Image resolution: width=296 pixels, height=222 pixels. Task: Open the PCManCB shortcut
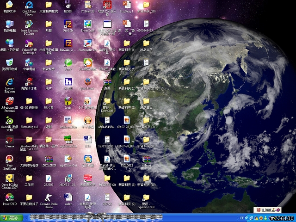(87, 6)
